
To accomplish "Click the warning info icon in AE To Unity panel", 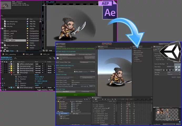I will (58, 58).
